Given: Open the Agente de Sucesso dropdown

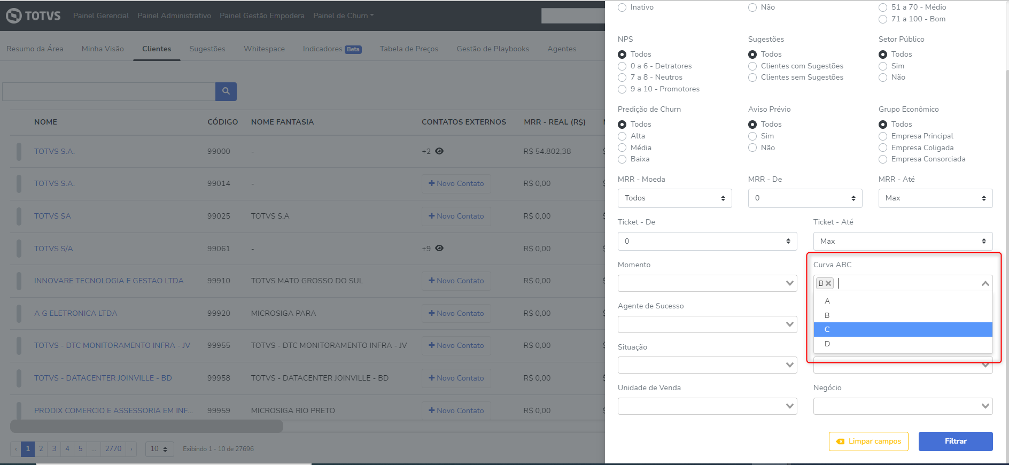Looking at the screenshot, I should coord(707,324).
